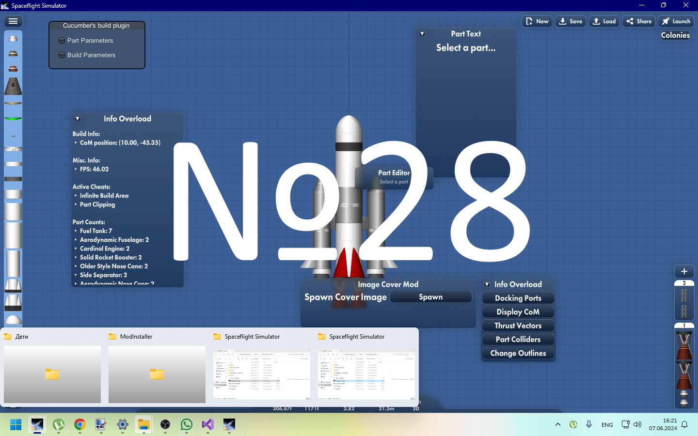The image size is (698, 436).
Task: Open WhatsApp from the taskbar
Action: point(187,425)
